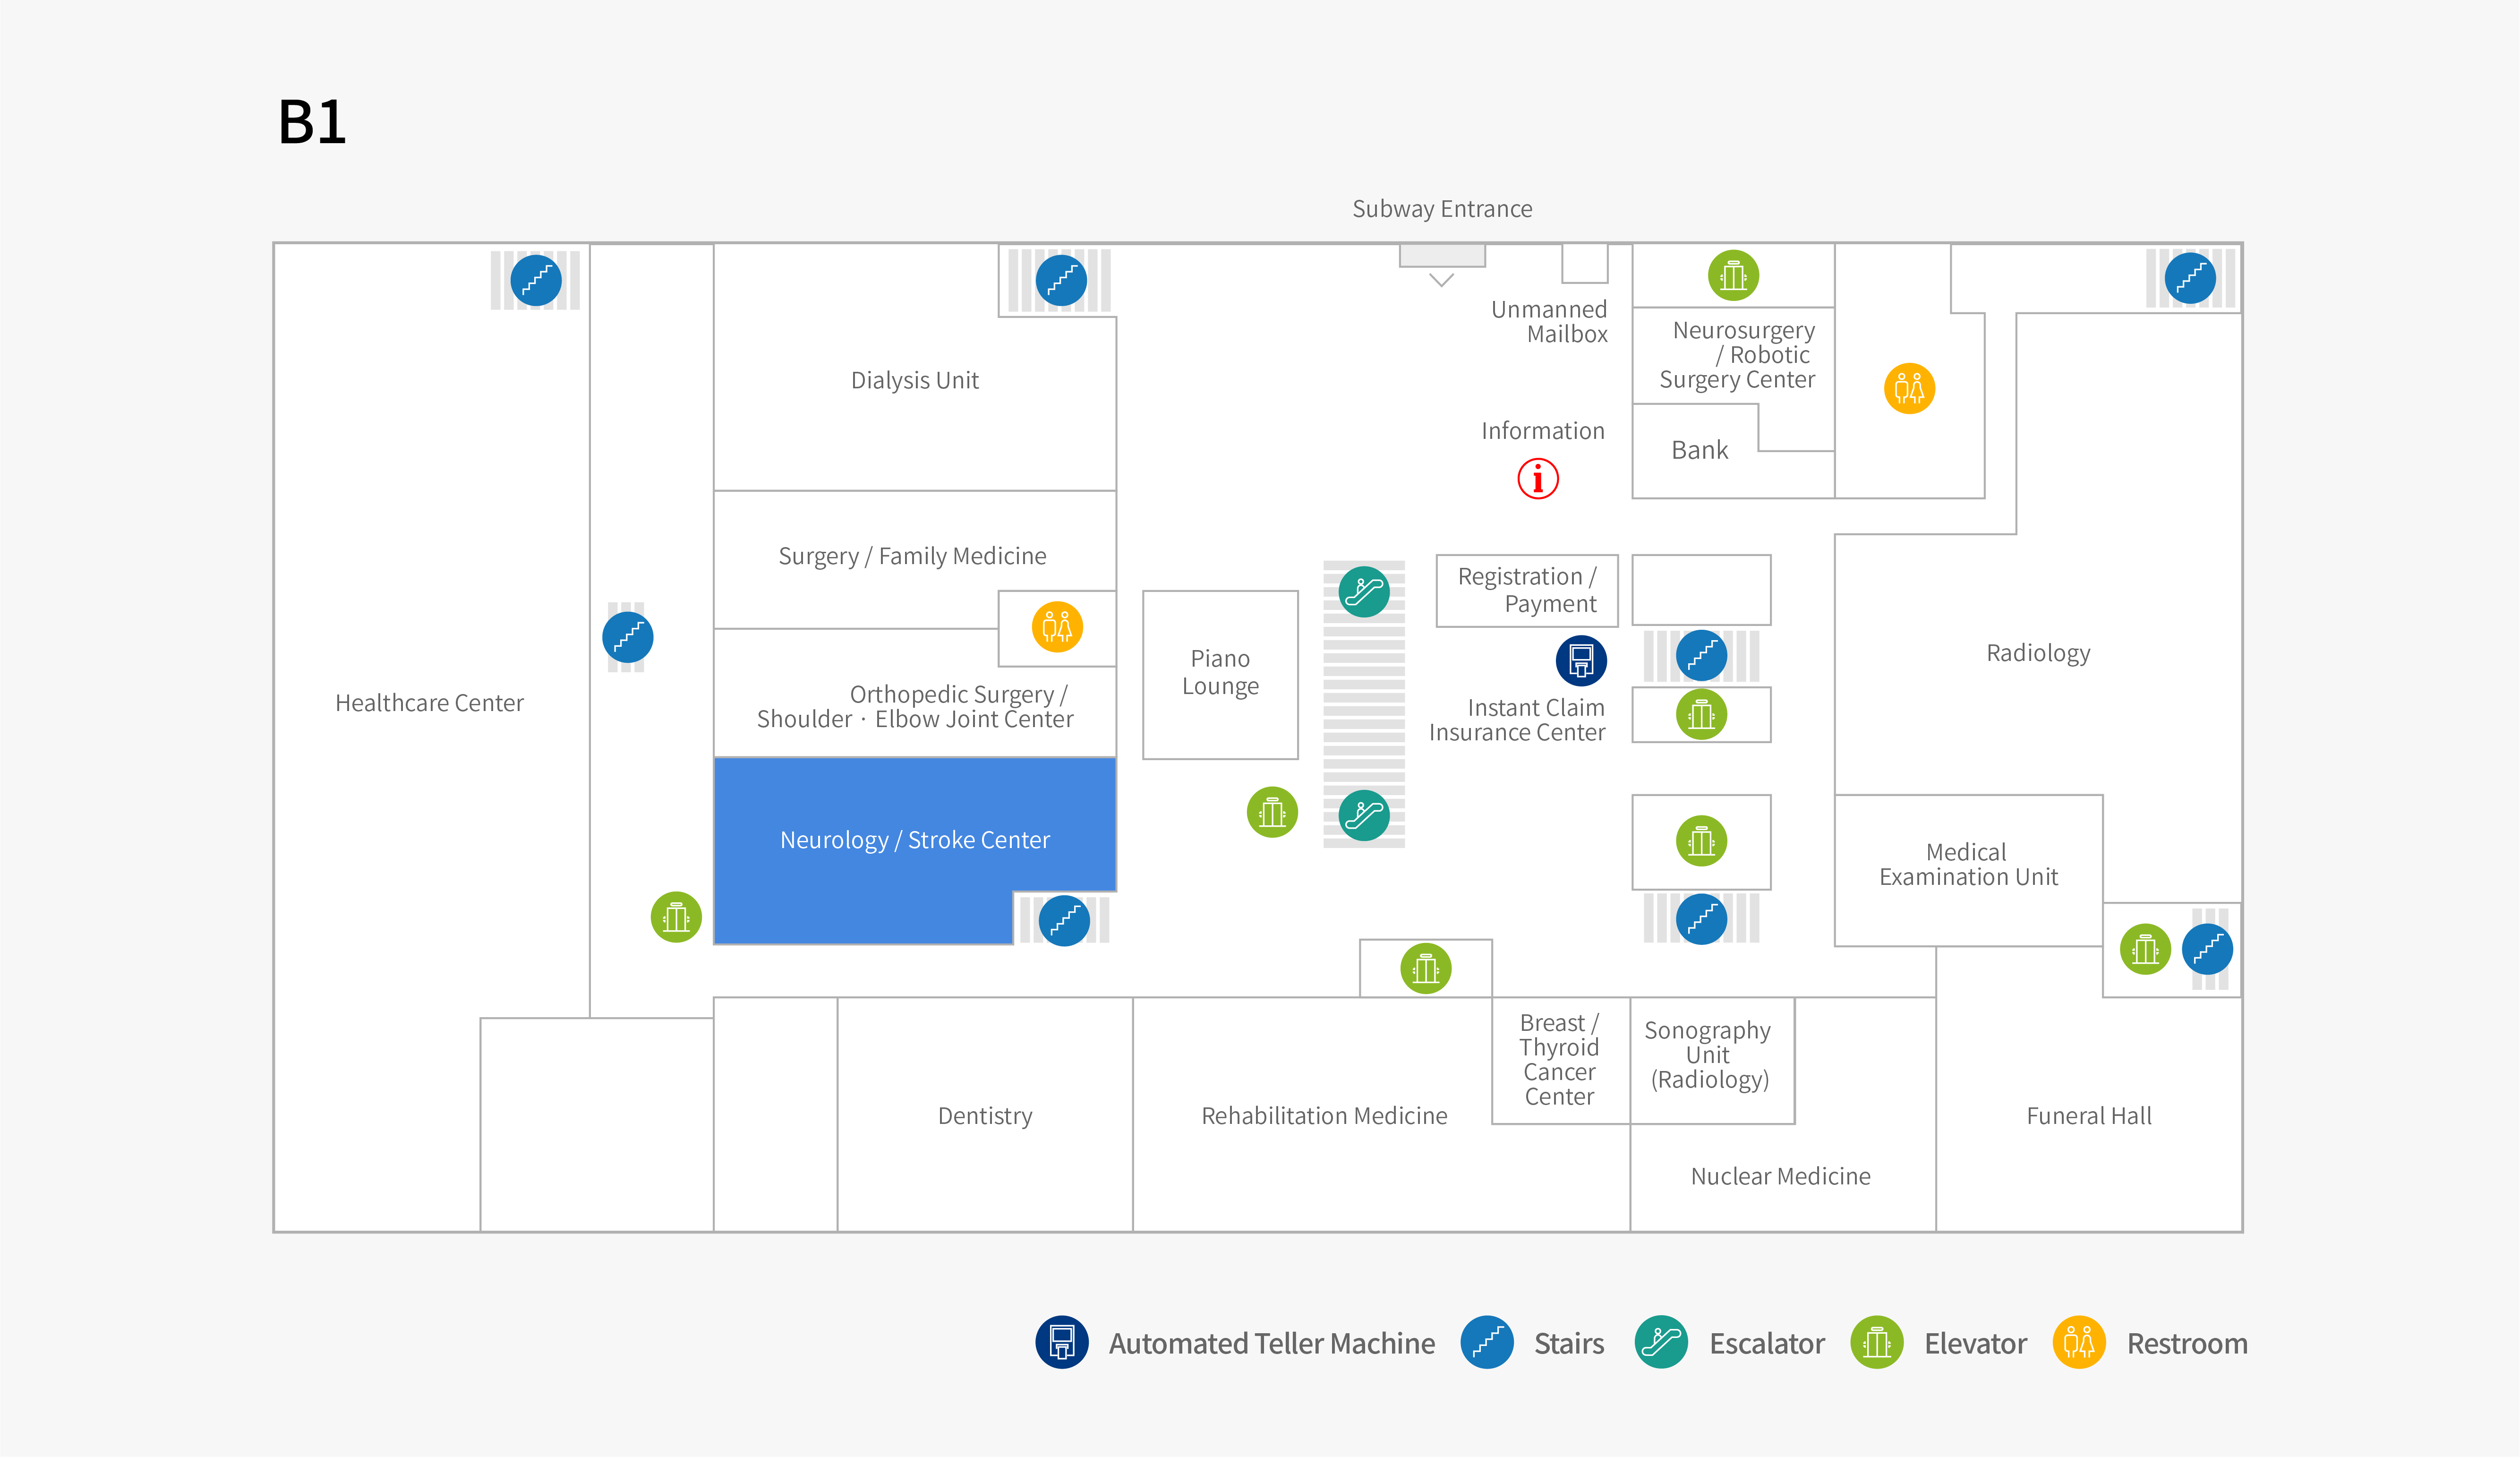Click stairs icon at top of Healthcare Center
Screen dimensions: 2520x1457
tap(536, 280)
